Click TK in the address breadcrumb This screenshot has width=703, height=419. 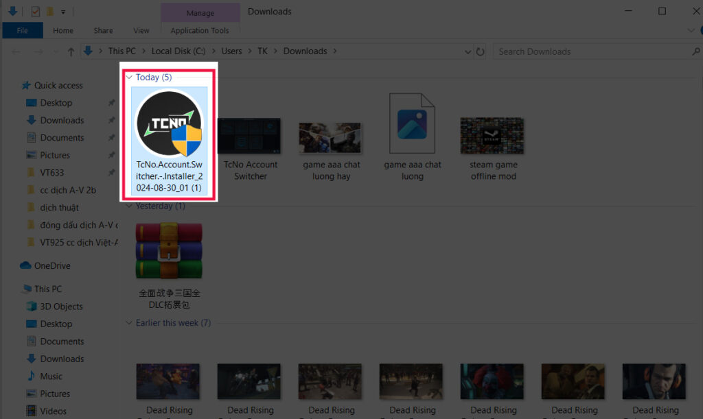coord(262,51)
